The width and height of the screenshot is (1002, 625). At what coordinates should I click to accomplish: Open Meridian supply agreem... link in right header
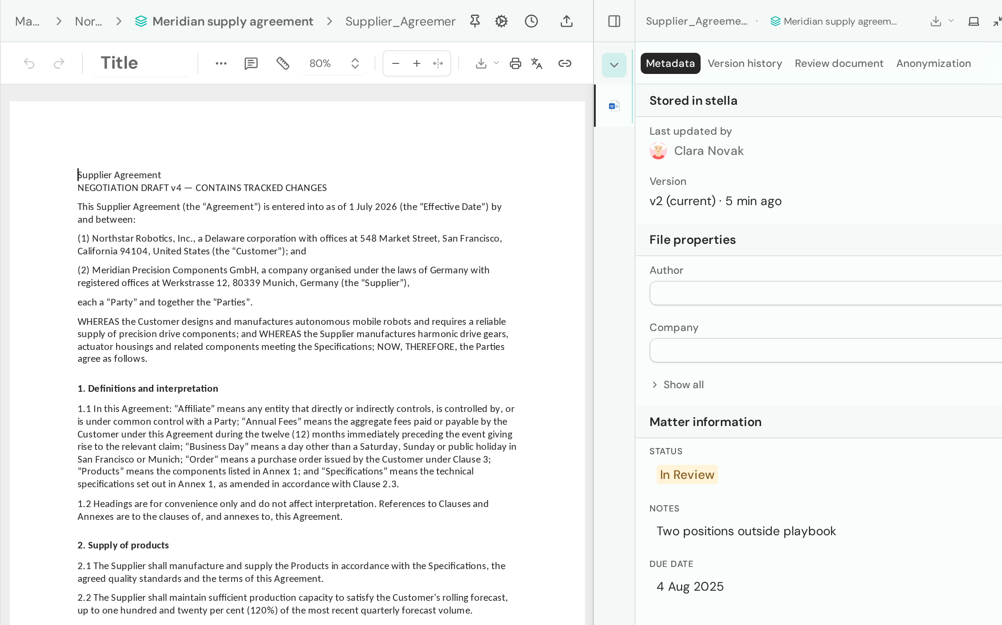pyautogui.click(x=834, y=21)
